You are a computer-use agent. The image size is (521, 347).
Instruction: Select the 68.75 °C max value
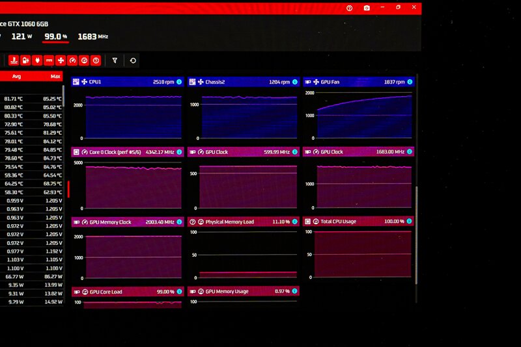pyautogui.click(x=52, y=184)
